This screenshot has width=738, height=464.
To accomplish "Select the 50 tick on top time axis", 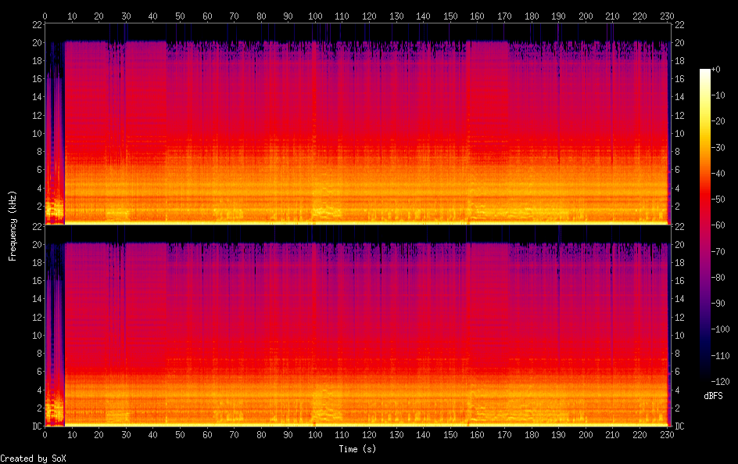I will [x=180, y=16].
